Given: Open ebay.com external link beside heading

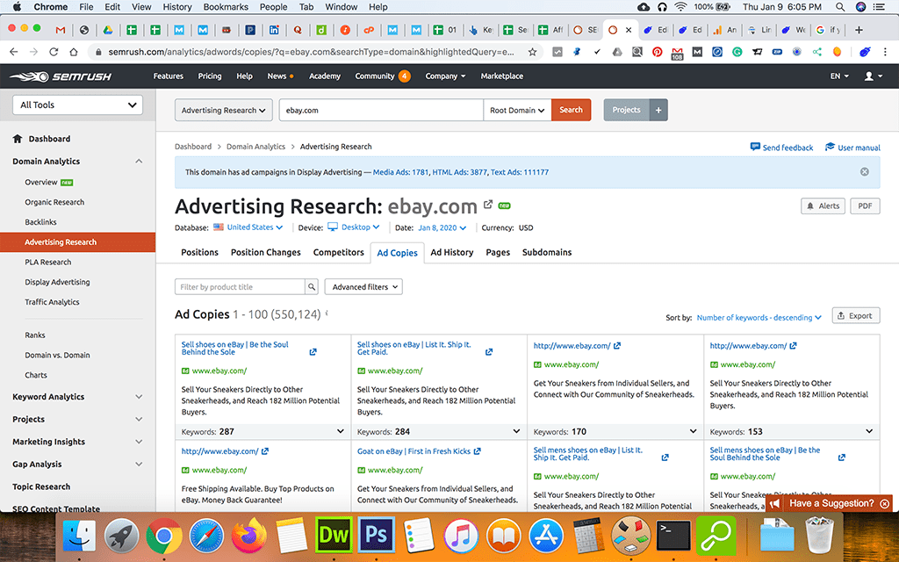Looking at the screenshot, I should (488, 204).
